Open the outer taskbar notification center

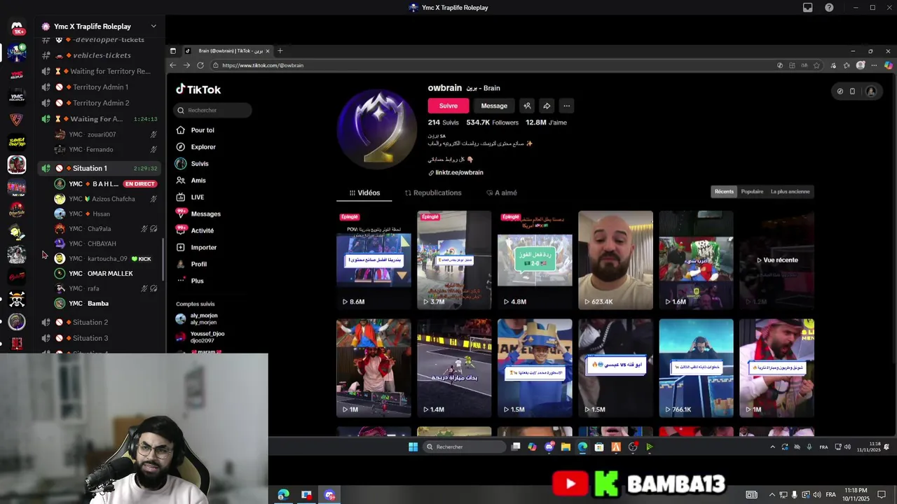882,495
